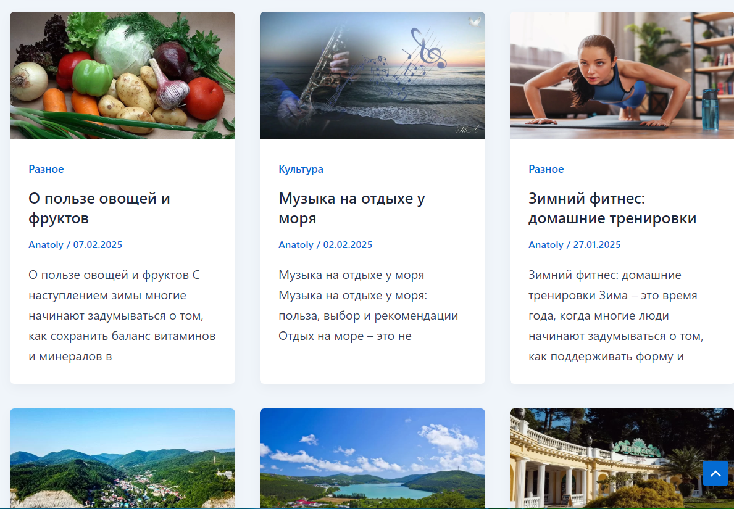Open the mountain valley town thumbnail

pos(123,458)
